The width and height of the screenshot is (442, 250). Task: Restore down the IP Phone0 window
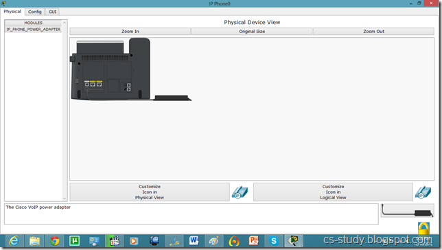(x=419, y=3)
